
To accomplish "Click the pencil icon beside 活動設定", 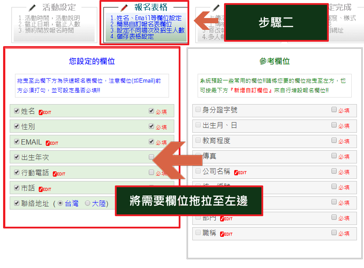I will pos(32,7).
